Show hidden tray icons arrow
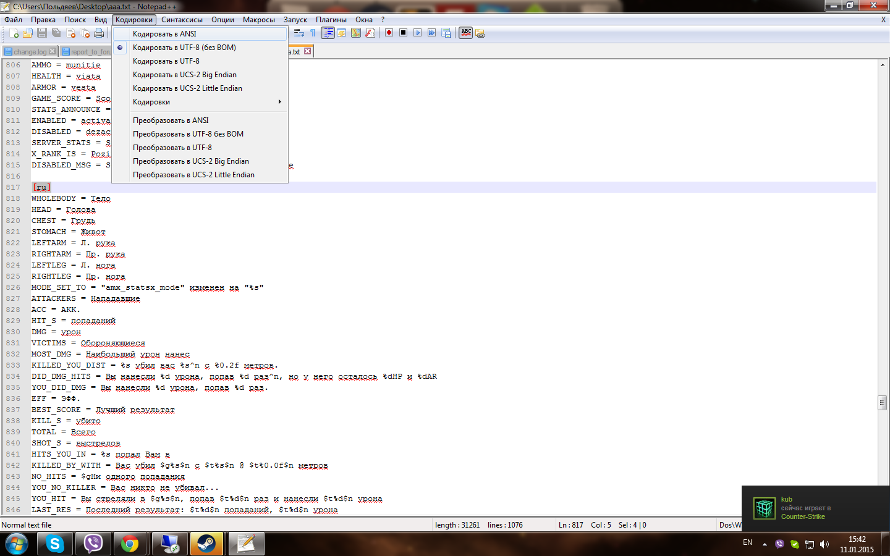Screen dimensions: 890x556 pos(765,544)
